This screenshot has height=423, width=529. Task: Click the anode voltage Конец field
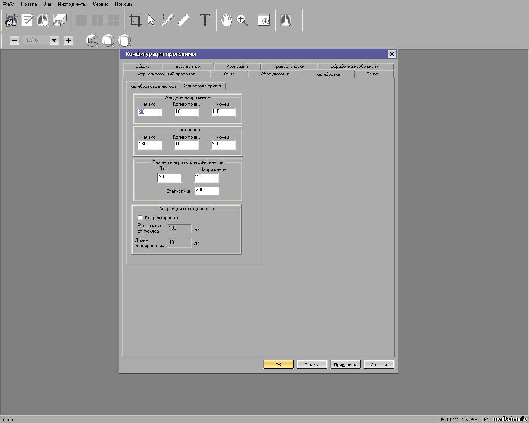tap(223, 112)
